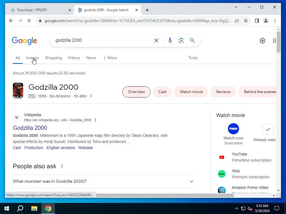
Task: Open a new browser tab
Action: [147, 10]
